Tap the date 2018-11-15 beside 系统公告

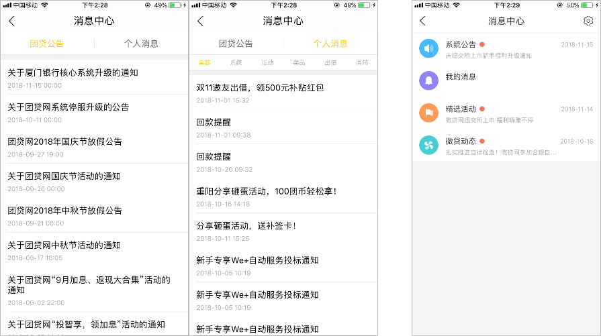577,45
